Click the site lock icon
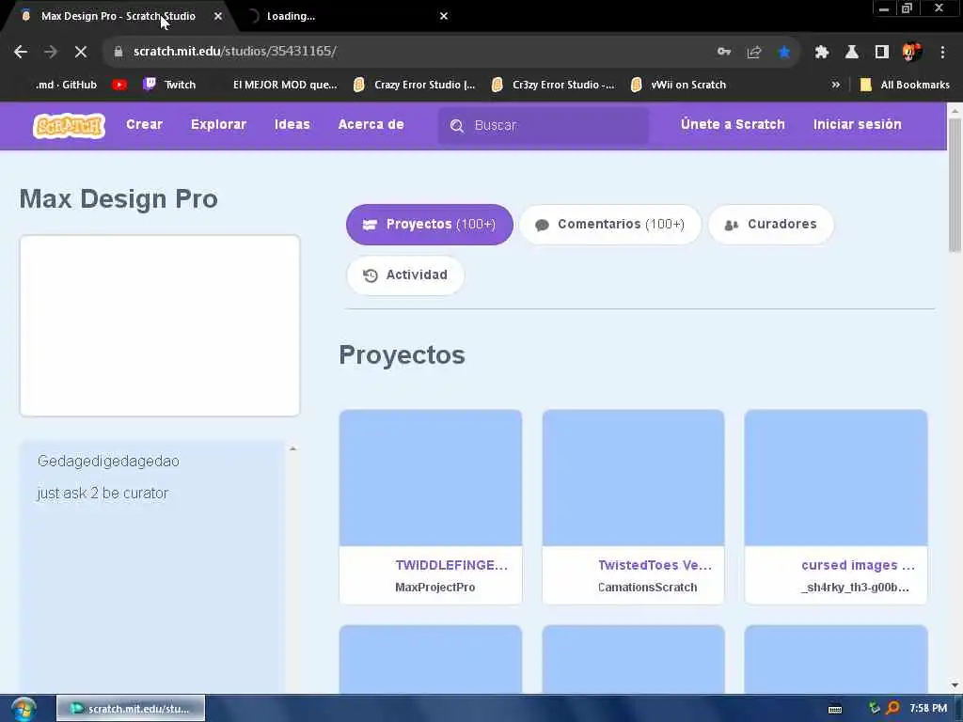 [x=118, y=52]
